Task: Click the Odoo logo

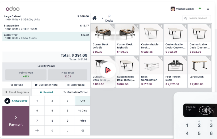Action: 13,9
